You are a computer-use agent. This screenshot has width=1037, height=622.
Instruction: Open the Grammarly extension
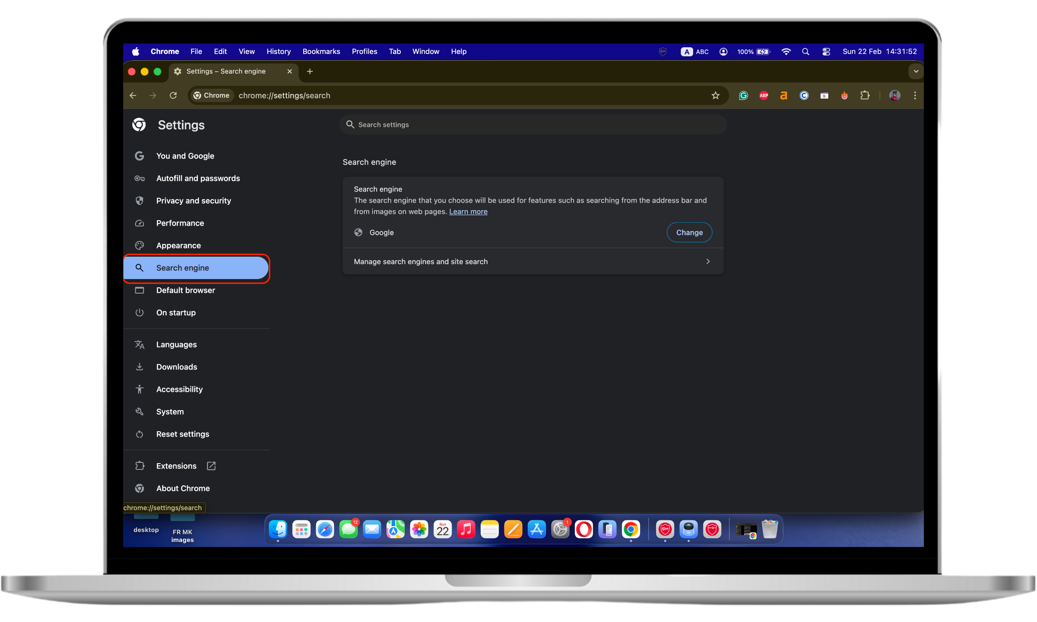743,95
